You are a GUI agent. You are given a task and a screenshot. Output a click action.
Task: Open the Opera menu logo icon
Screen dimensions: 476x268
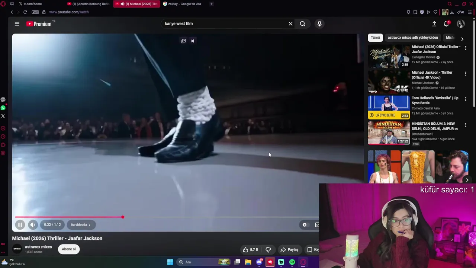click(3, 4)
